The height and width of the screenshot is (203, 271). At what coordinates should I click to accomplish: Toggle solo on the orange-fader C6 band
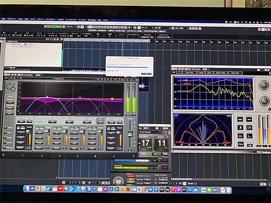(x=37, y=128)
